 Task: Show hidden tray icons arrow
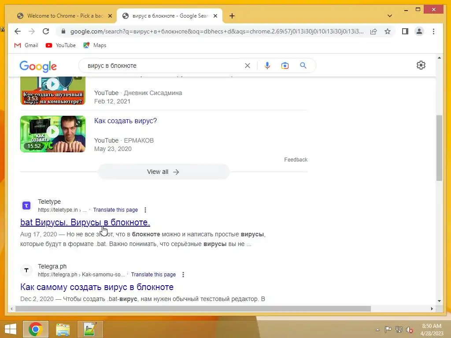[x=377, y=330]
